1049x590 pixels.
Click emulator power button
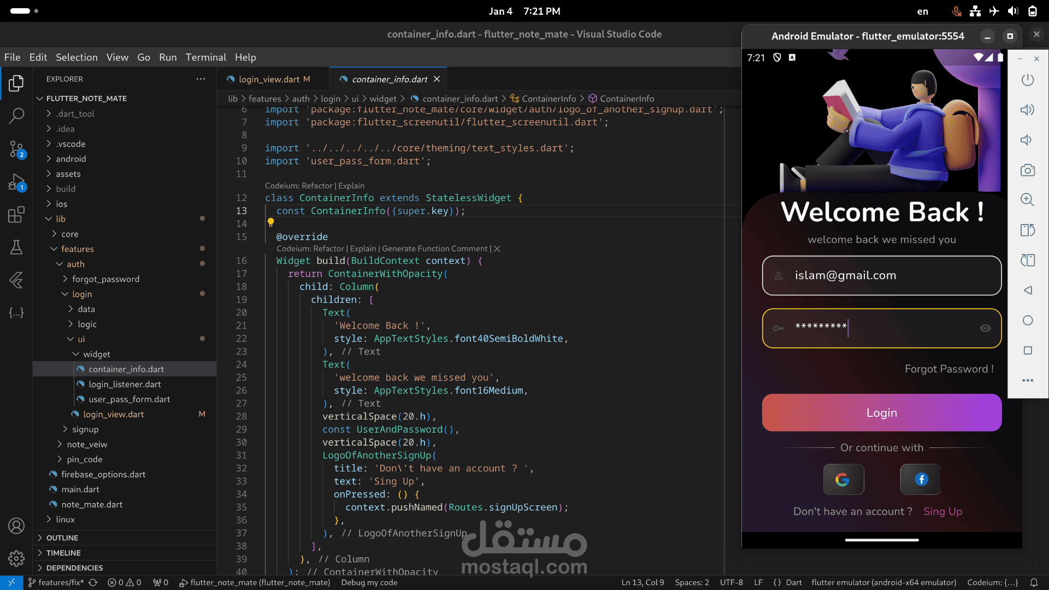pyautogui.click(x=1028, y=80)
